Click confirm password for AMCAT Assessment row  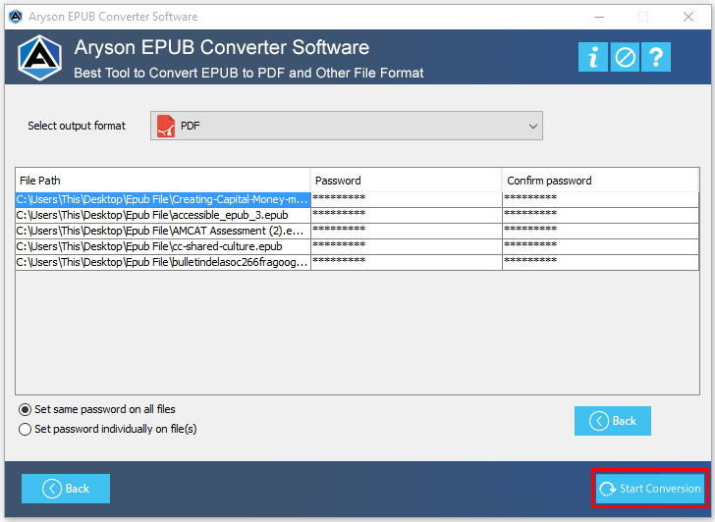[600, 231]
